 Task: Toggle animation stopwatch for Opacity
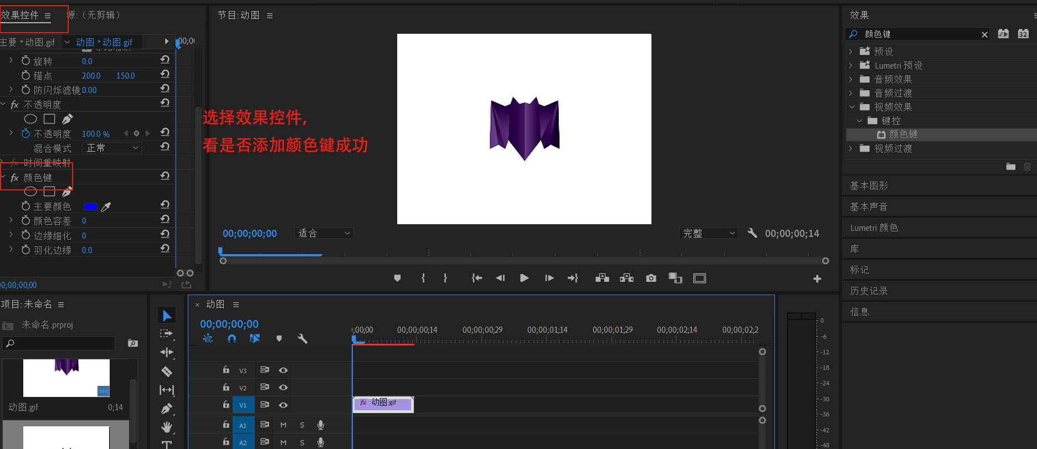25,133
